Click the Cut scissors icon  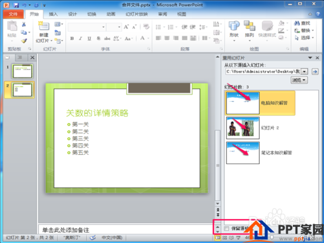(x=24, y=25)
